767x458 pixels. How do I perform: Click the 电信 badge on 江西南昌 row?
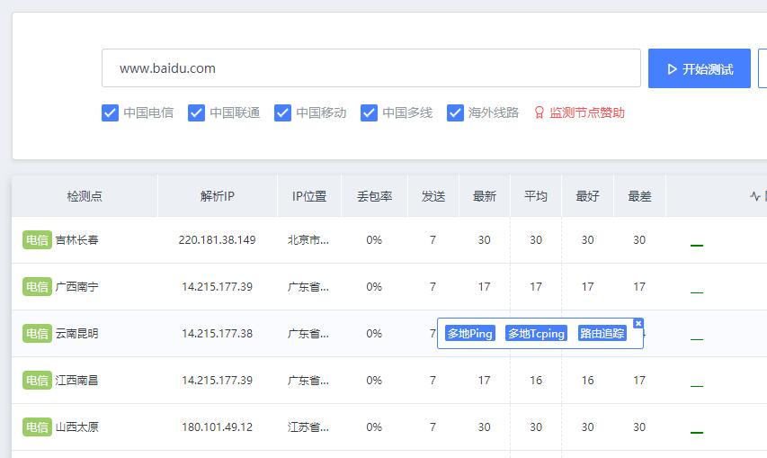click(37, 381)
